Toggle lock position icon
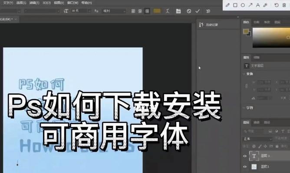Viewport: 290px width, 173px height. [x=265, y=146]
